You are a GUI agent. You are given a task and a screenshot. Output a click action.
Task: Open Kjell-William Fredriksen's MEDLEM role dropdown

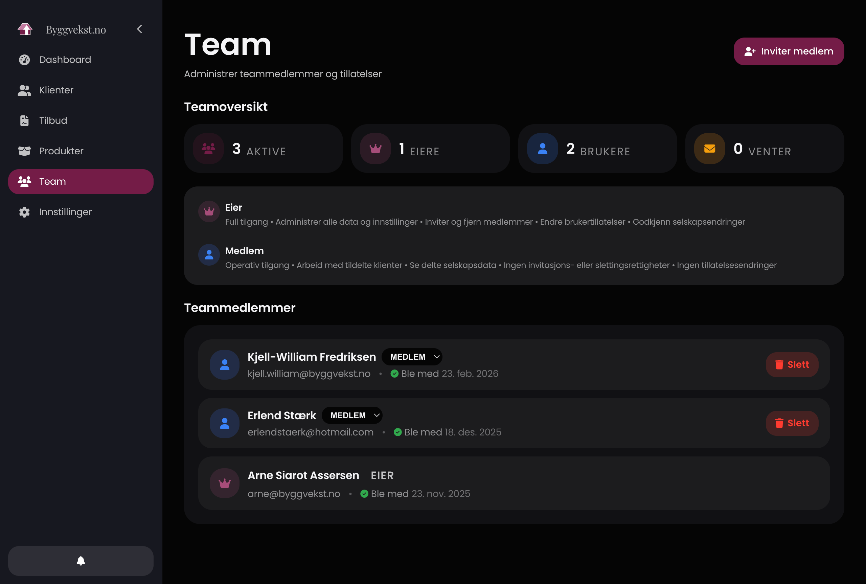pos(412,356)
